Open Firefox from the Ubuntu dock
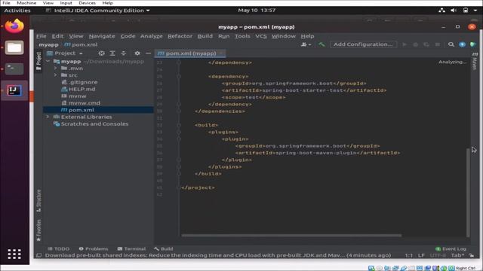 14,26
